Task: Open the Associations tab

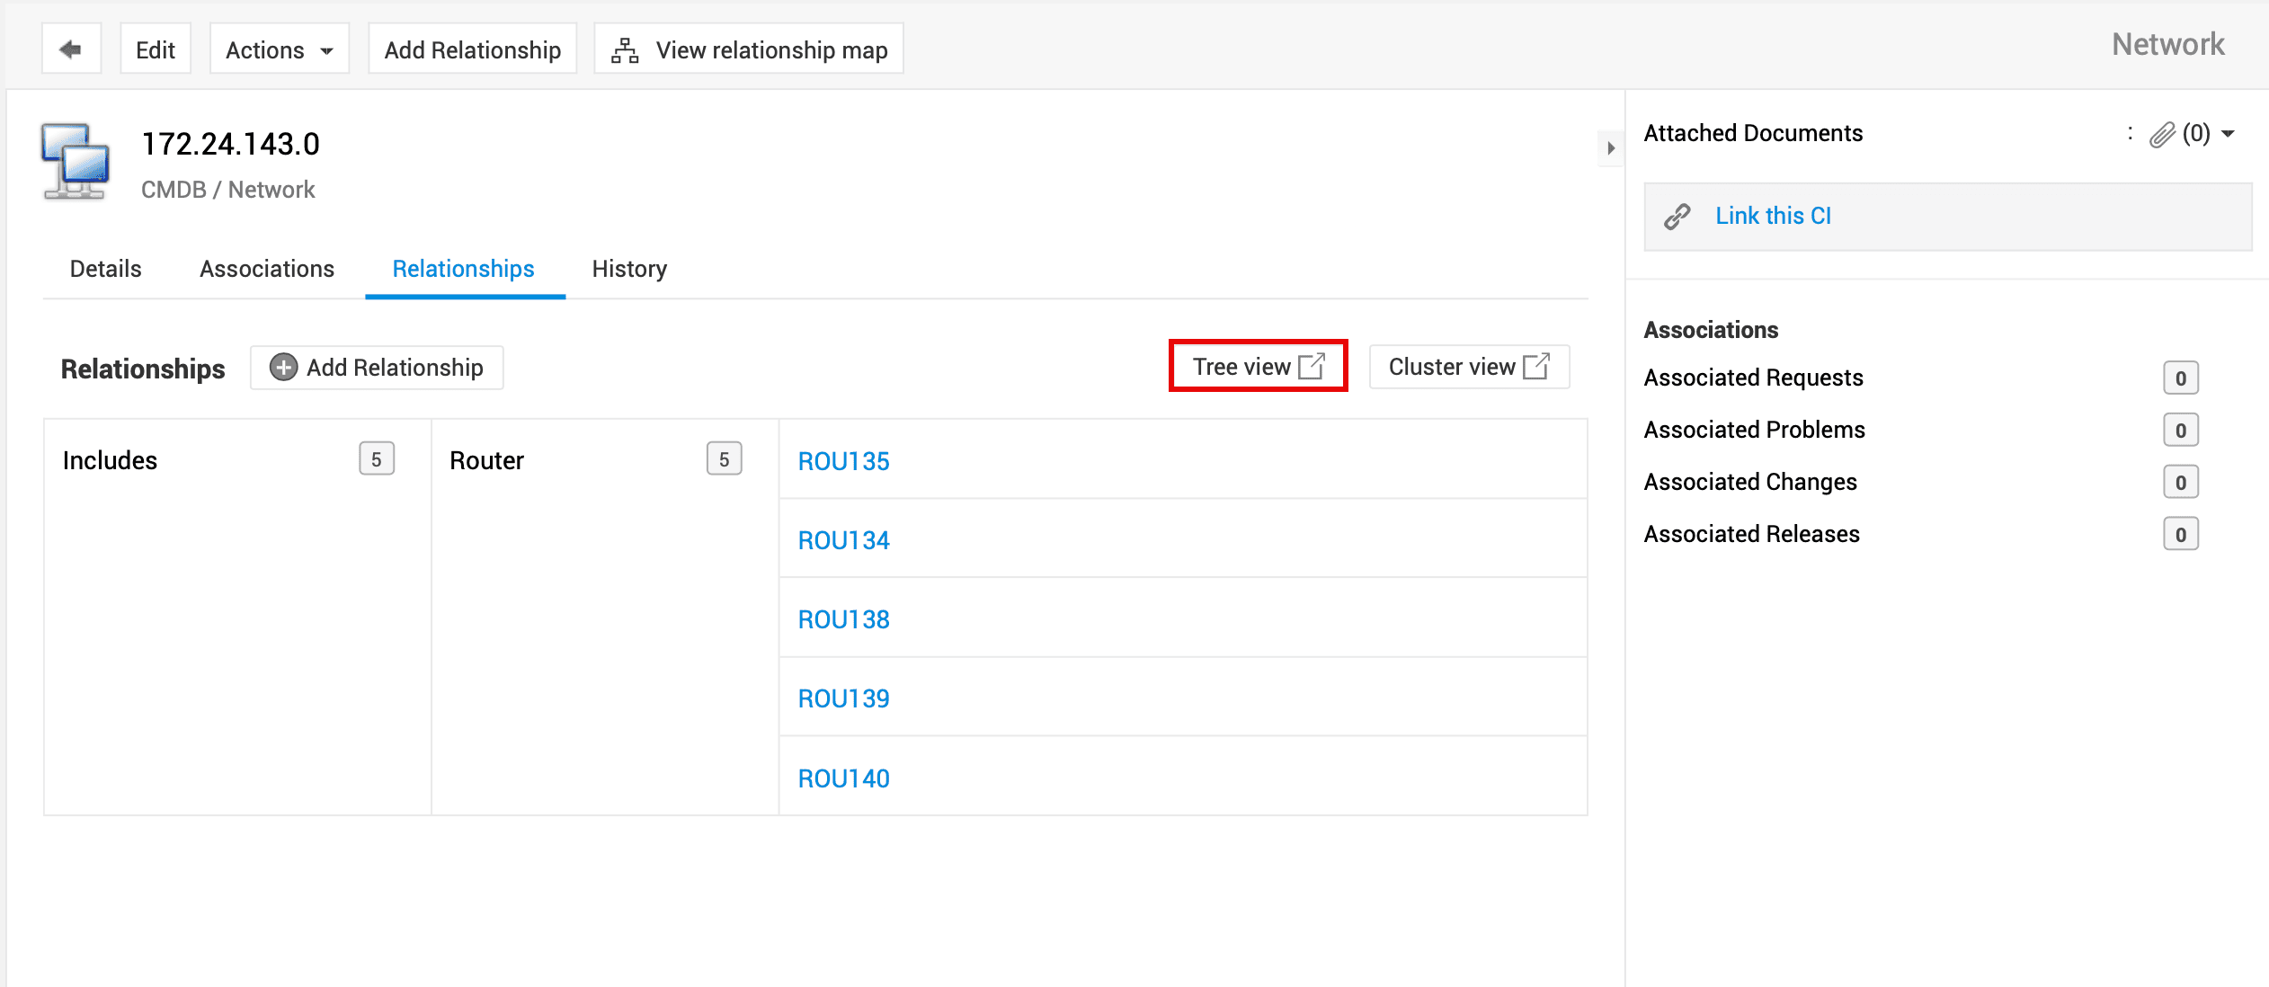Action: [266, 269]
